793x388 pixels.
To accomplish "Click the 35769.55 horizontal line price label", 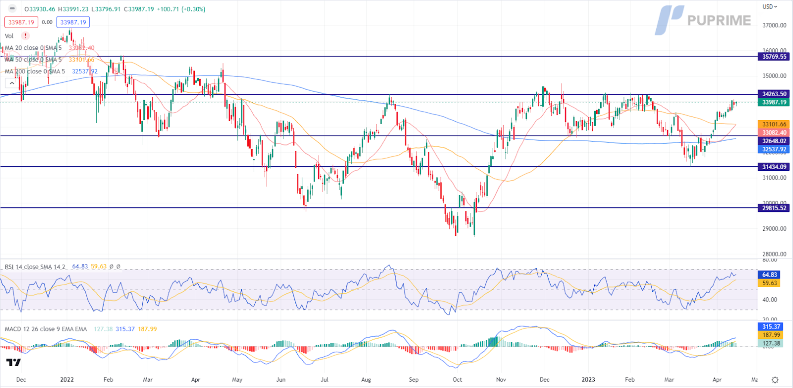I will pyautogui.click(x=774, y=57).
